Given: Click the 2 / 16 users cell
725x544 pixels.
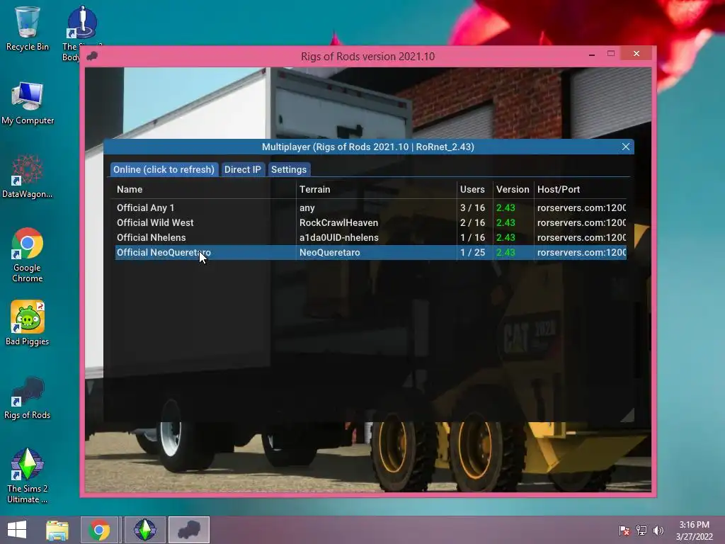Looking at the screenshot, I should coord(472,222).
